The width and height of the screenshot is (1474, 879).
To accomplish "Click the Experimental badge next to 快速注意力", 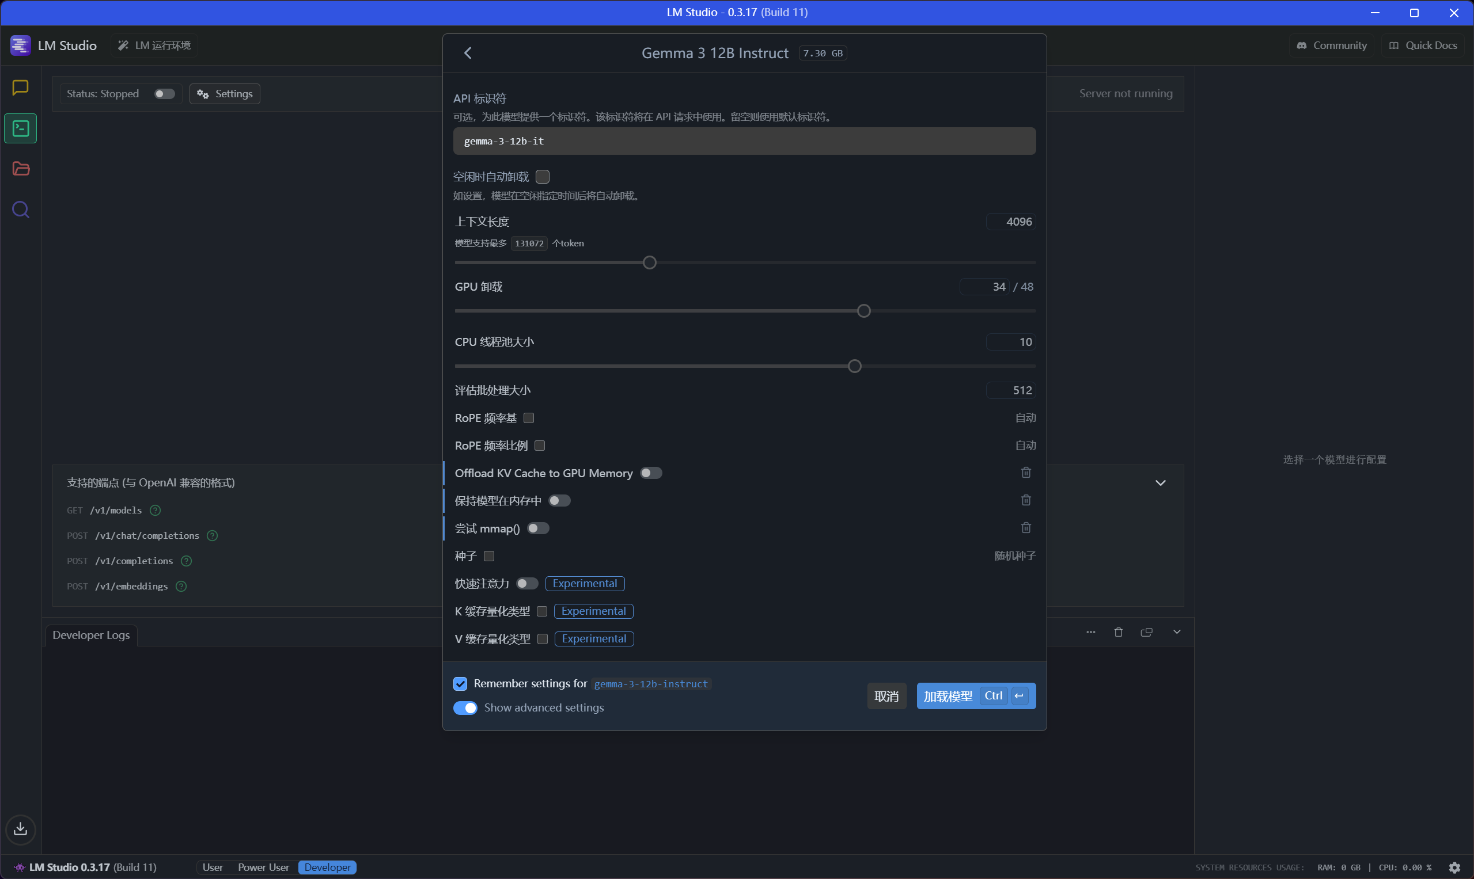I will coord(585,584).
